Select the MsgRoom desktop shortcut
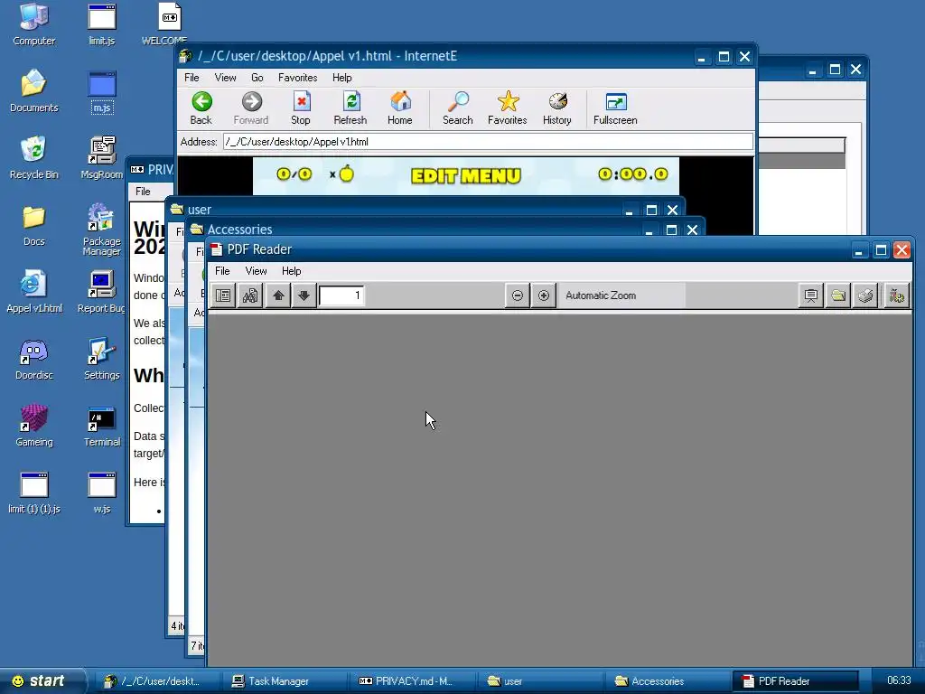The image size is (925, 694). click(x=102, y=158)
